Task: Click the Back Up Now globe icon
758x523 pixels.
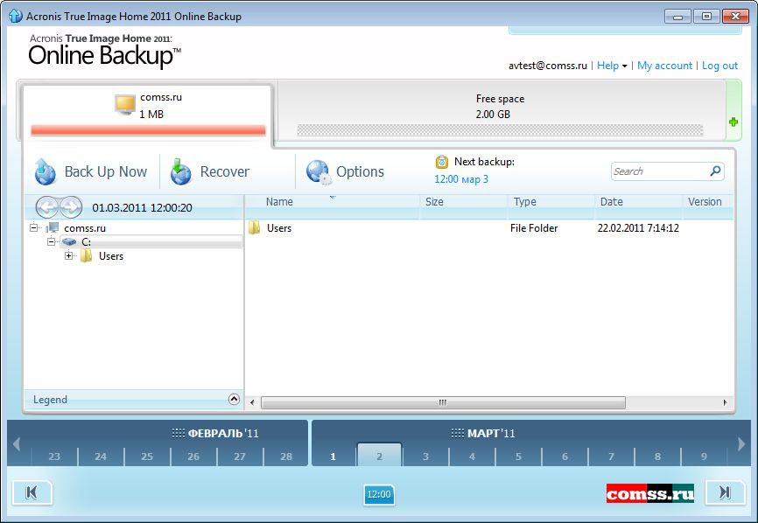Action: (46, 171)
